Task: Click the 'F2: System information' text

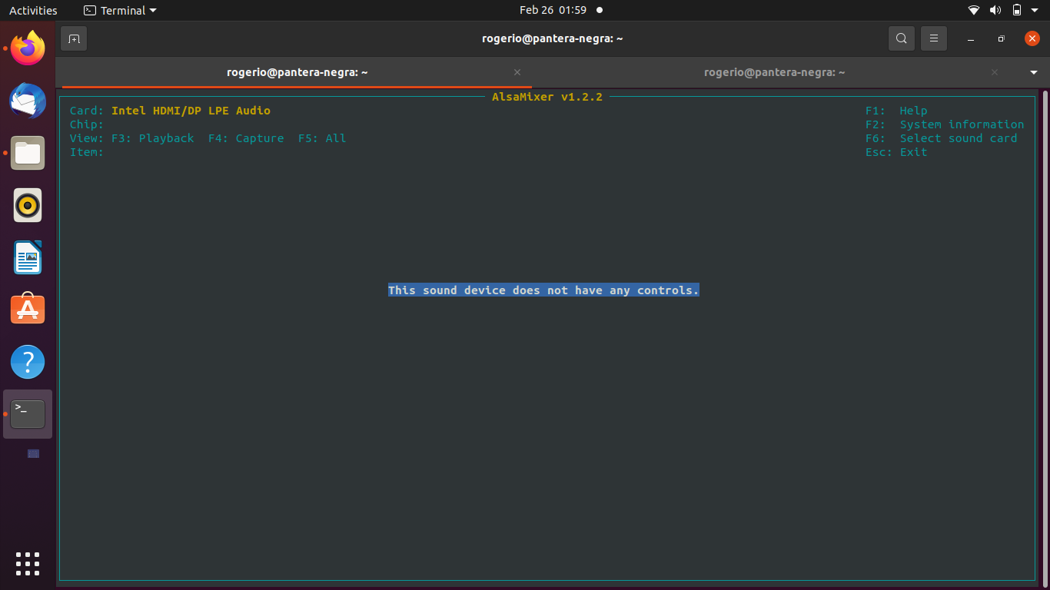Action: [945, 124]
